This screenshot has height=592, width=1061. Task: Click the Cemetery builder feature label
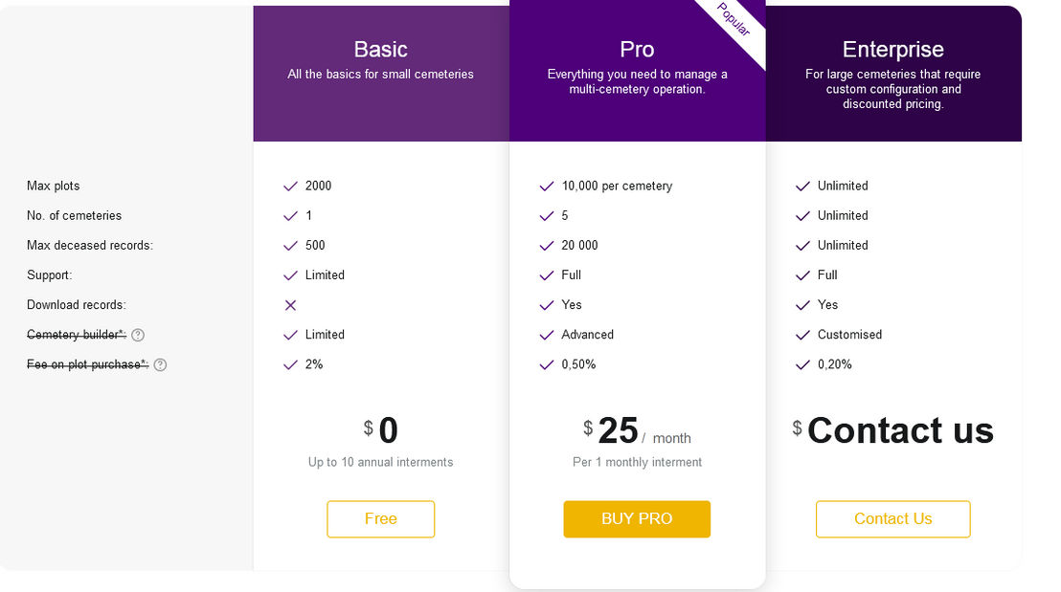click(77, 335)
